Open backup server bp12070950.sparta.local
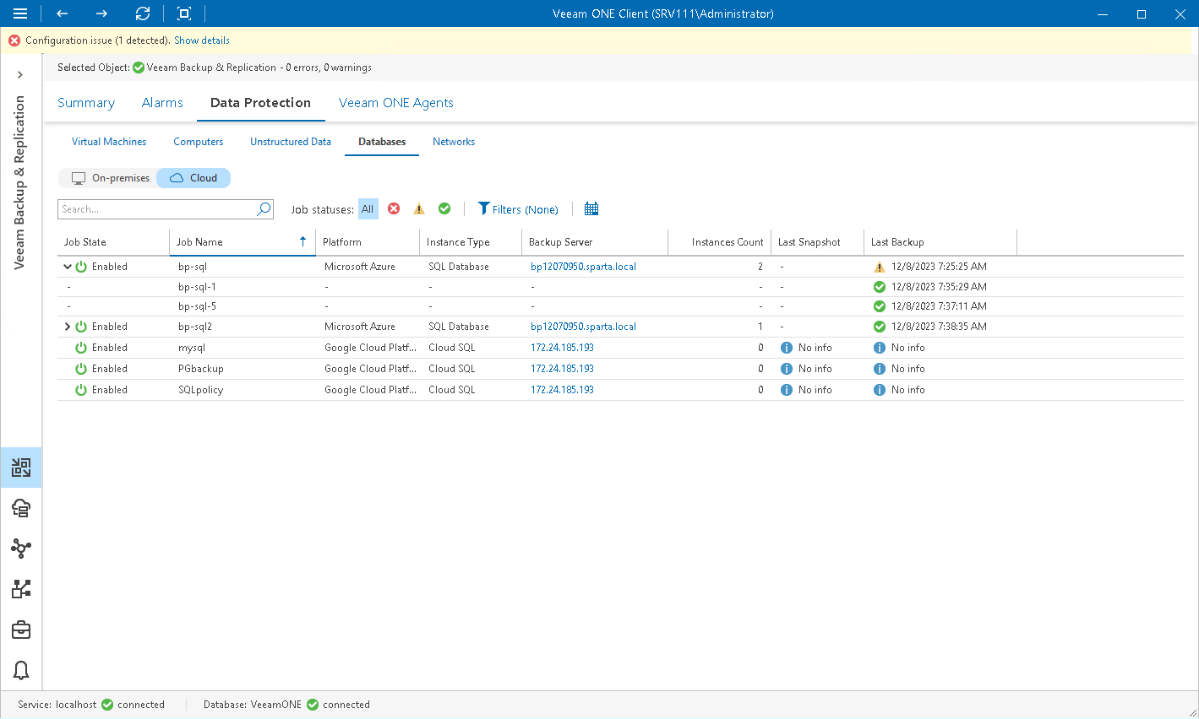This screenshot has width=1199, height=719. point(582,266)
